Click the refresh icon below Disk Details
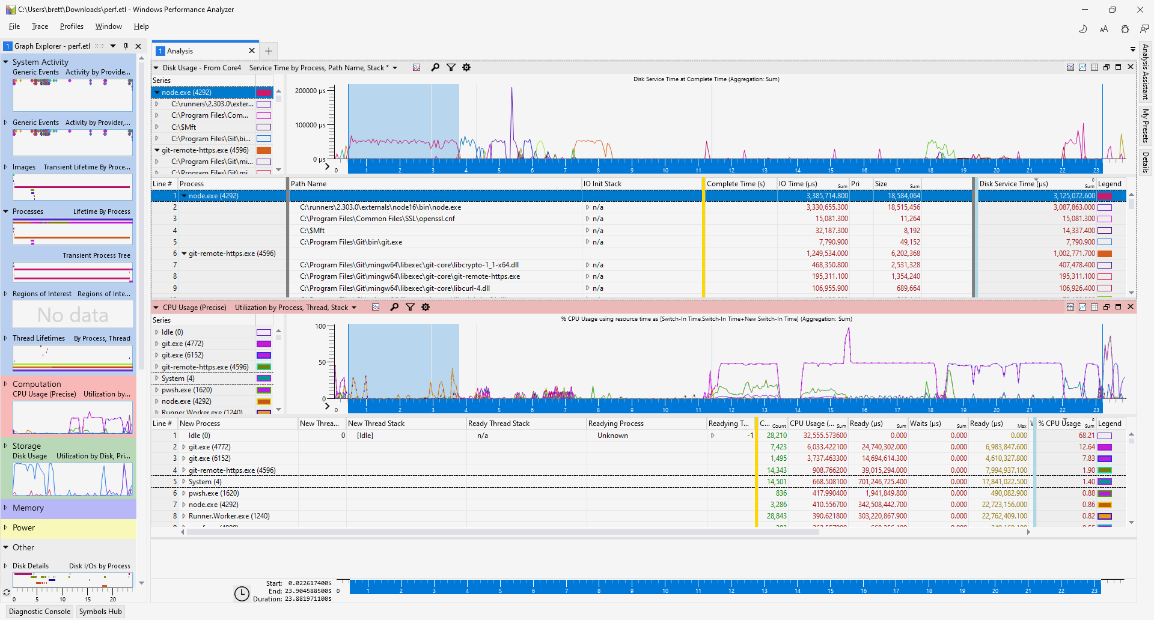 pyautogui.click(x=7, y=592)
